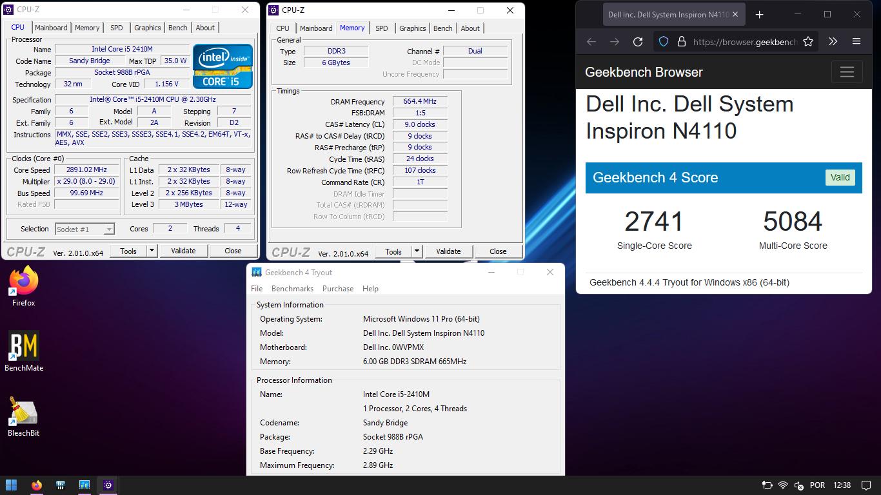The image size is (881, 495).
Task: Open the Windows Start menu
Action: click(x=11, y=485)
